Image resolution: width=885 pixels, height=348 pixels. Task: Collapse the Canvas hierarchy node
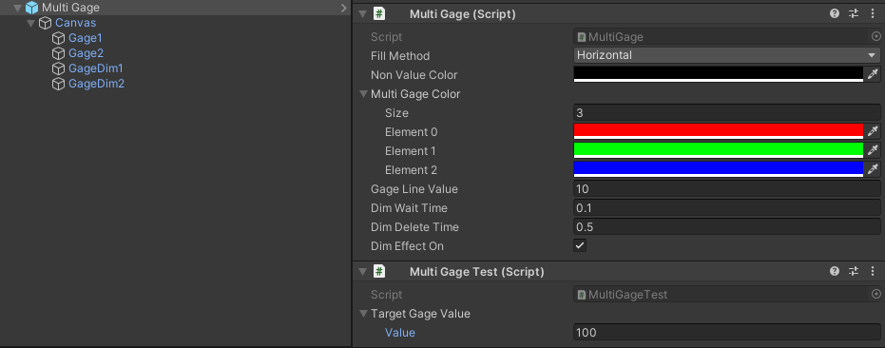(x=31, y=23)
